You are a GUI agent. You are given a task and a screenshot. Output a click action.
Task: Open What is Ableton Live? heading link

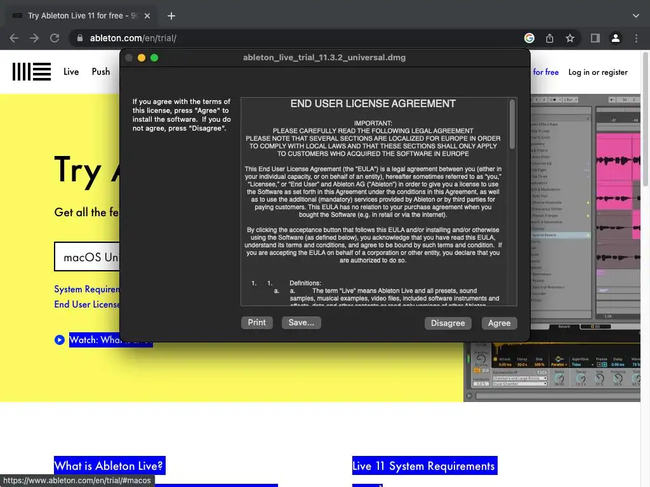pos(109,466)
